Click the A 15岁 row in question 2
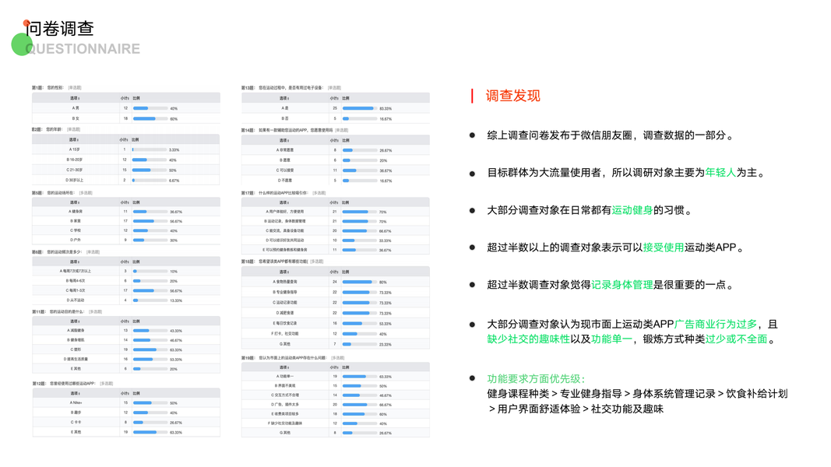The image size is (831, 467). (126, 150)
